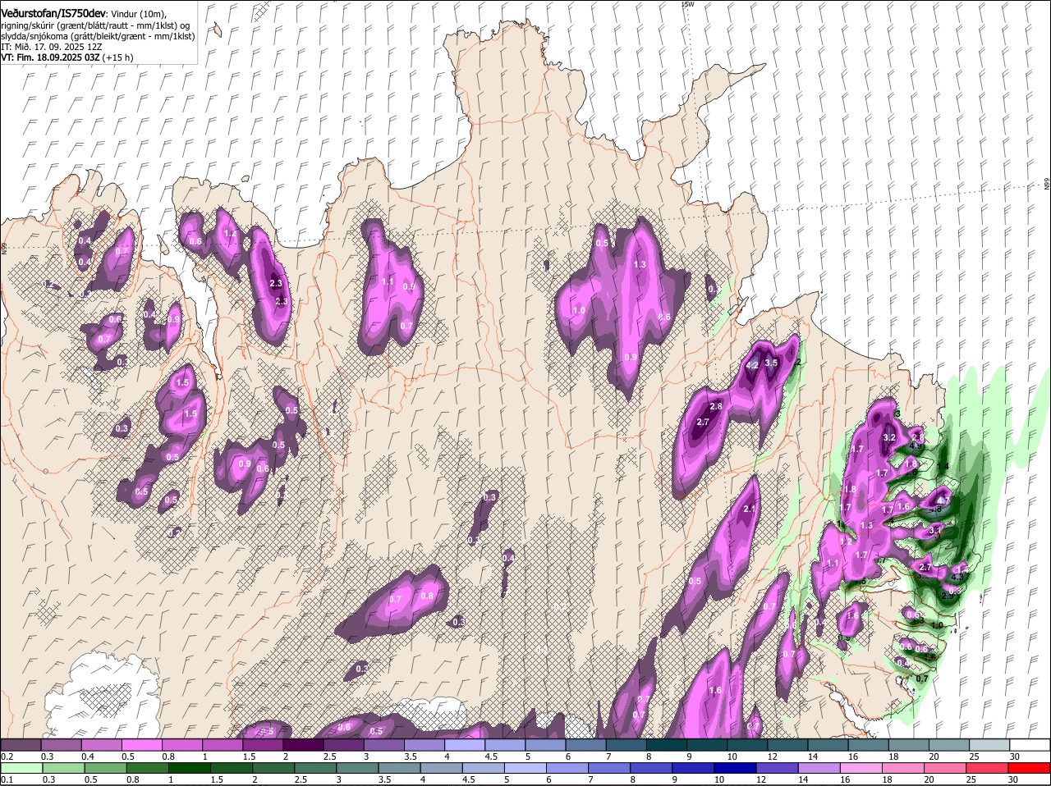Click the 'Vindur (10m),' text in the header
The height and width of the screenshot is (786, 1051).
138,15
